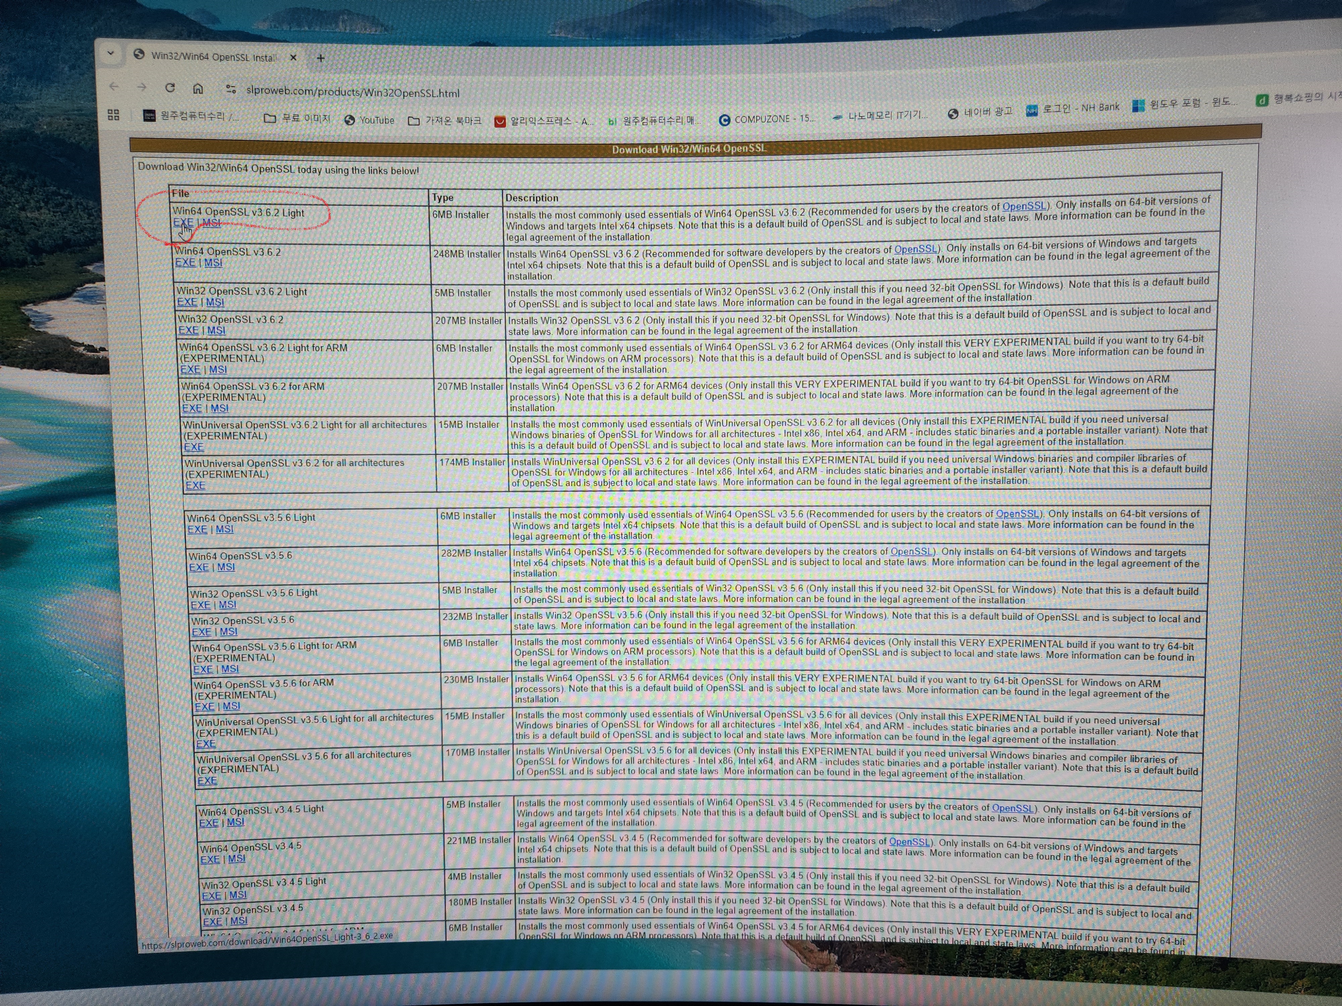
Task: Expand the tab search chevron
Action: 110,53
